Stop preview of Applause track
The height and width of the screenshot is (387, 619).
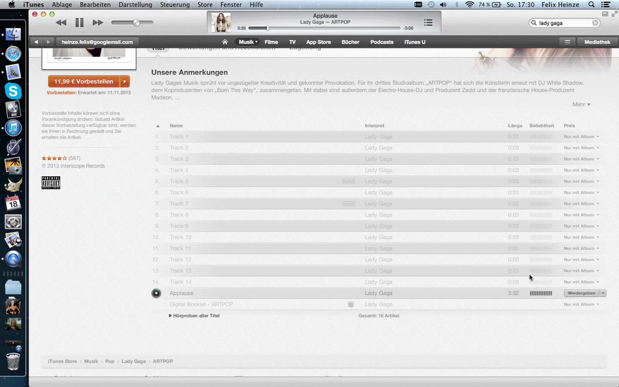click(156, 293)
